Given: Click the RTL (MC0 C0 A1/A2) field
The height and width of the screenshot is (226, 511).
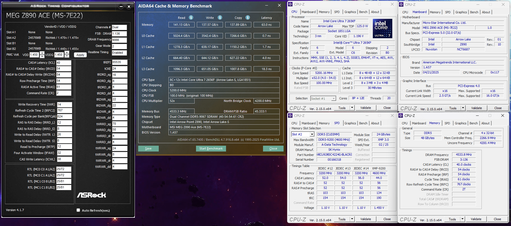Looking at the screenshot, I should [64, 169].
